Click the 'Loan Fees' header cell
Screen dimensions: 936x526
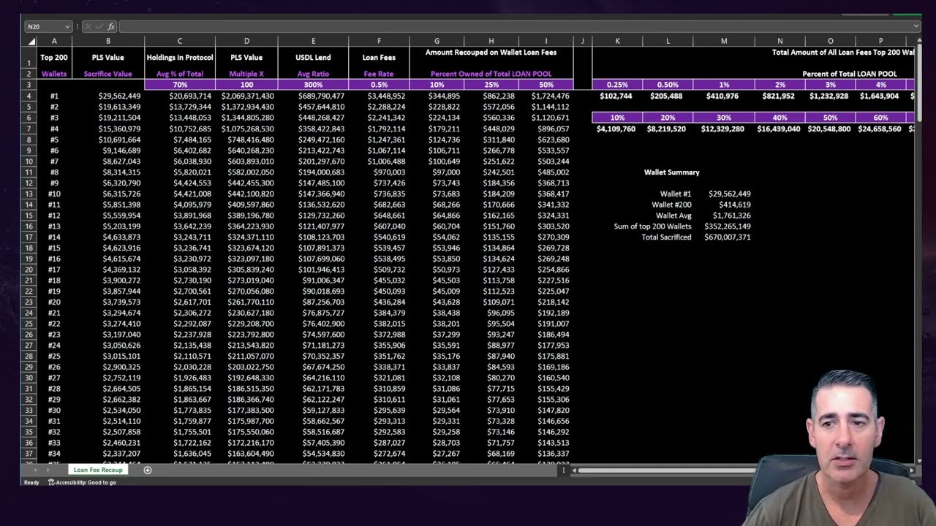379,57
